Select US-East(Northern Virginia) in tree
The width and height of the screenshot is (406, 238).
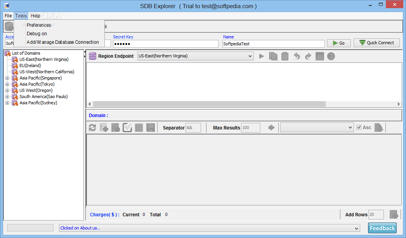[44, 59]
